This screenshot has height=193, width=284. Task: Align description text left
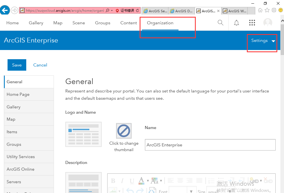171,180
